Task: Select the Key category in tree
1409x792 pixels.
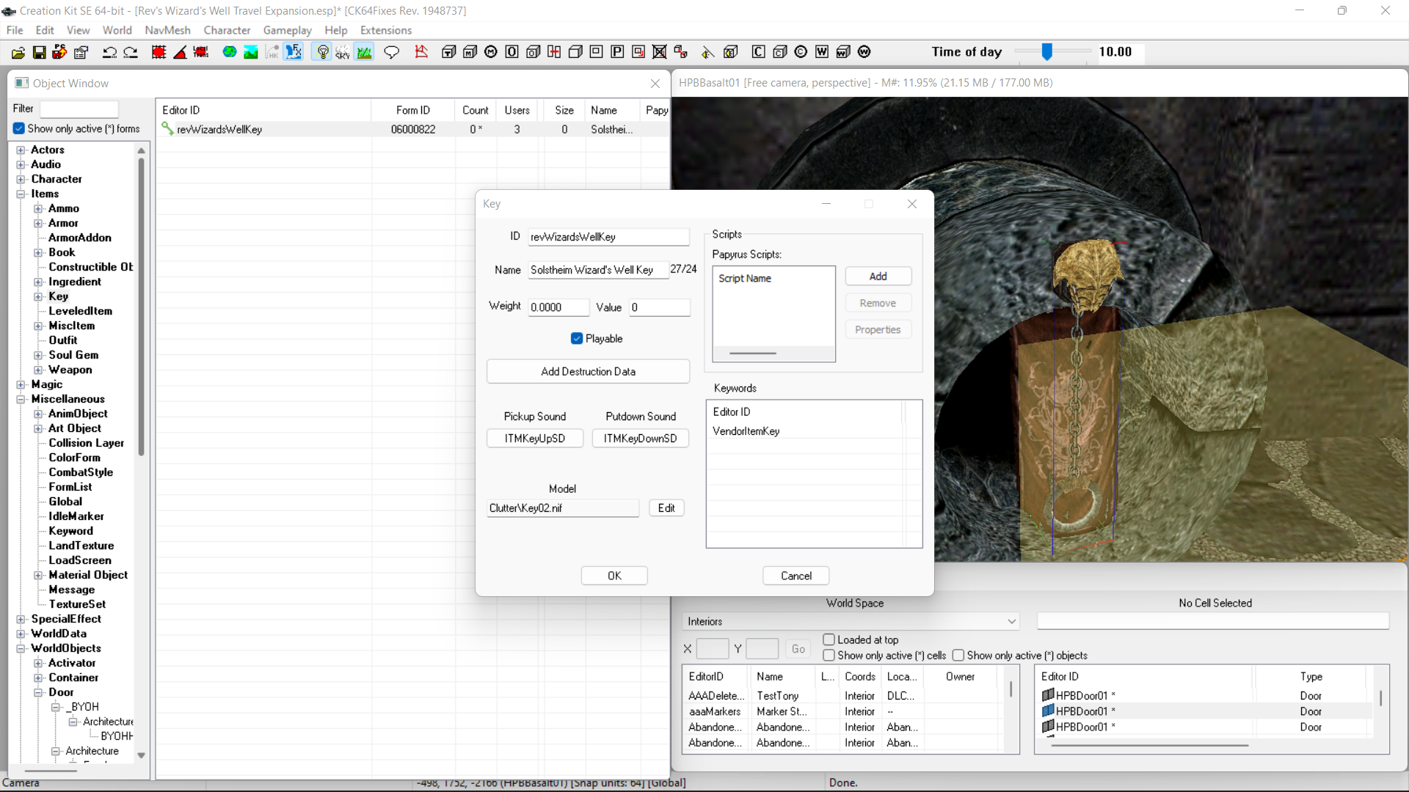Action: 59,297
